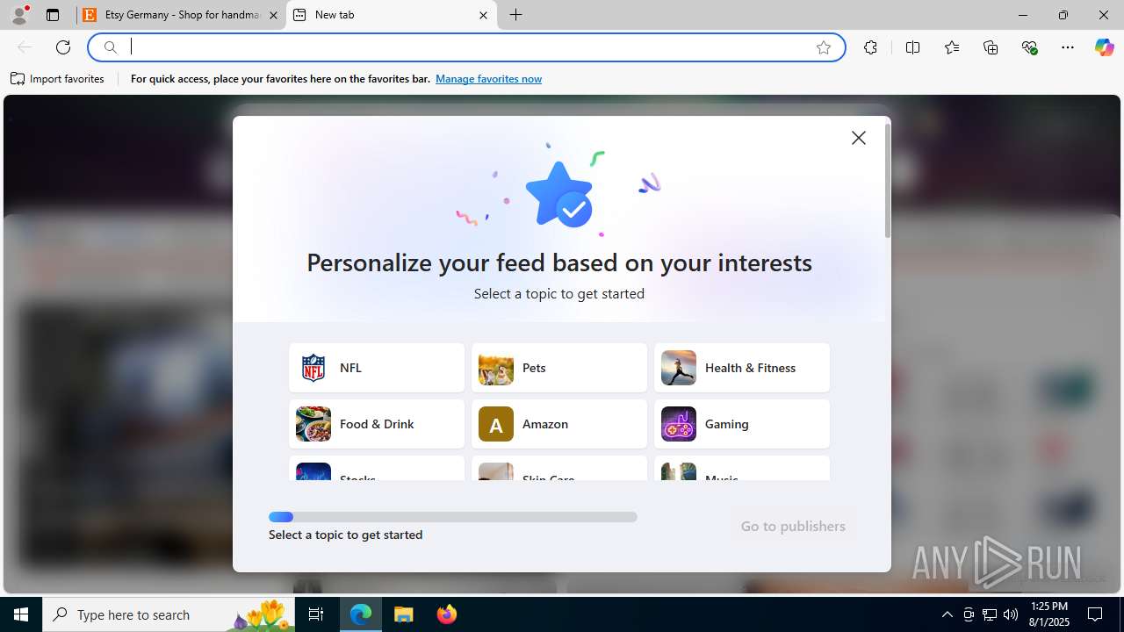Screen dimensions: 1124x632
Task: Open Firefox from the taskbar
Action: (x=446, y=614)
